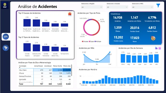Click the 1,359 Óbitos value

118,28
